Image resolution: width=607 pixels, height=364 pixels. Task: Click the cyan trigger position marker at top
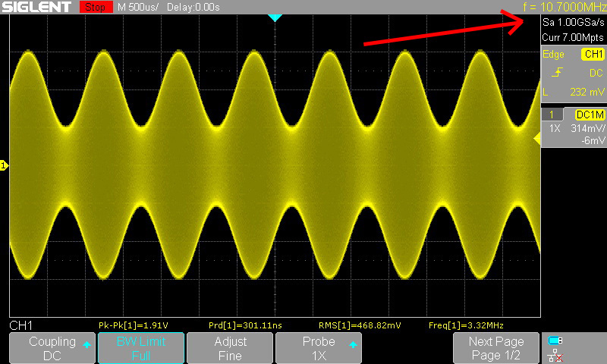click(x=275, y=17)
